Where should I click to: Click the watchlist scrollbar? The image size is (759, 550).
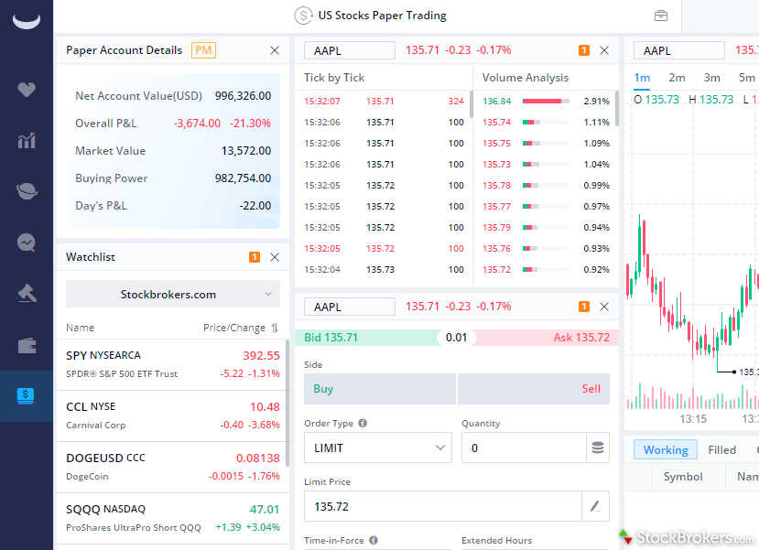coord(287,403)
